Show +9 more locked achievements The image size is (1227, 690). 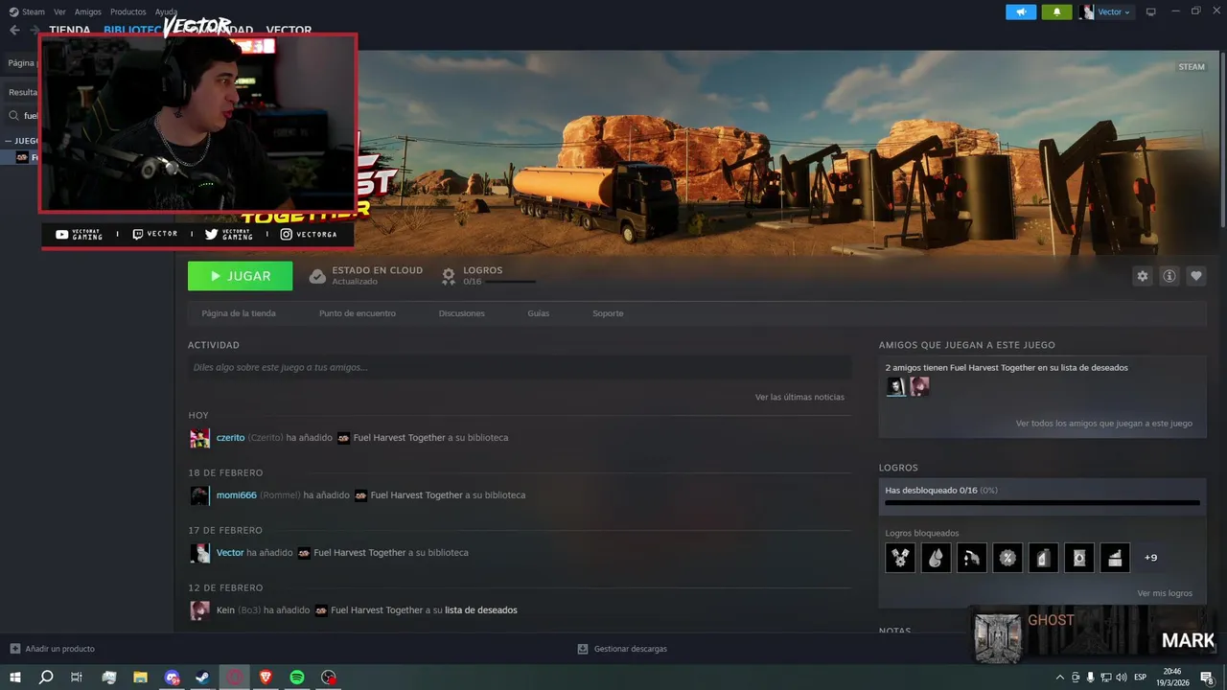coord(1150,558)
